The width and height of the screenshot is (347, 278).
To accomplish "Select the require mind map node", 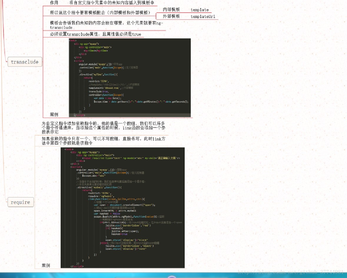I will [x=21, y=202].
